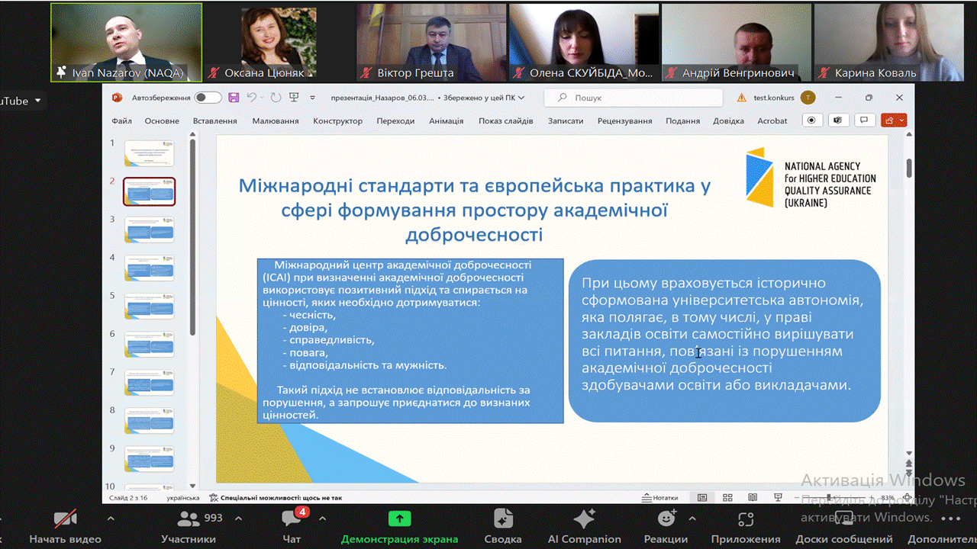The image size is (977, 549).
Task: Click the Демонстрация экрана share screen icon
Action: coord(399,520)
